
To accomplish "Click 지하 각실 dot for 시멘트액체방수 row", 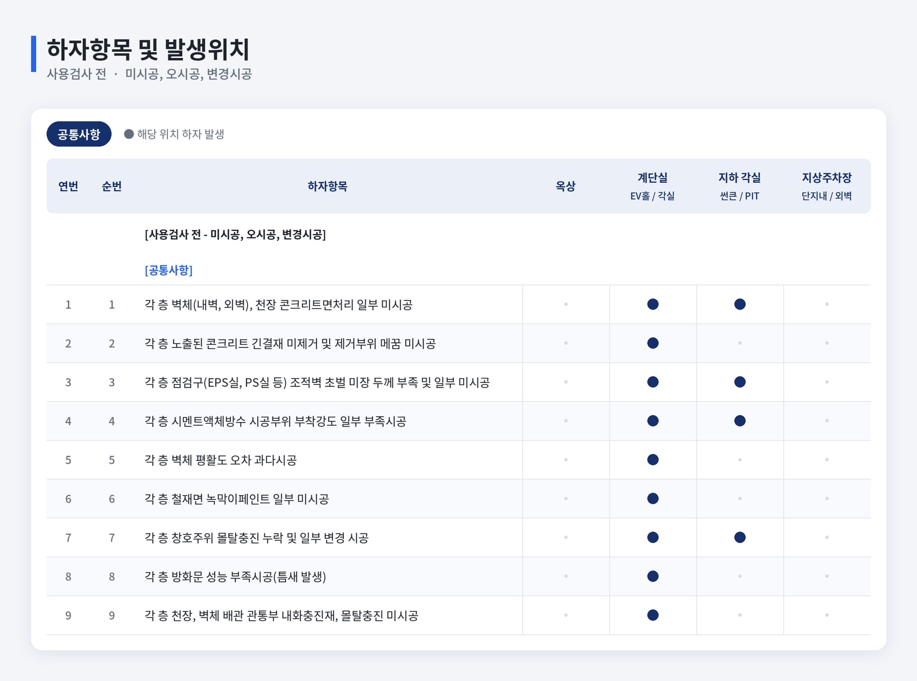I will tap(740, 421).
